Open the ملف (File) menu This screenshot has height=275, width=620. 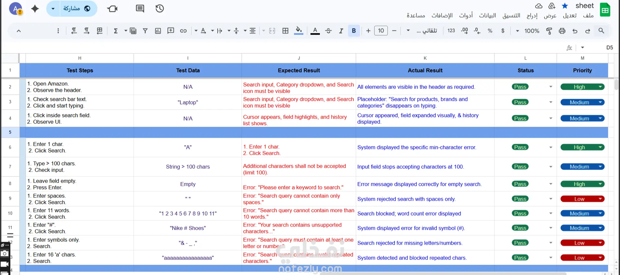(588, 16)
